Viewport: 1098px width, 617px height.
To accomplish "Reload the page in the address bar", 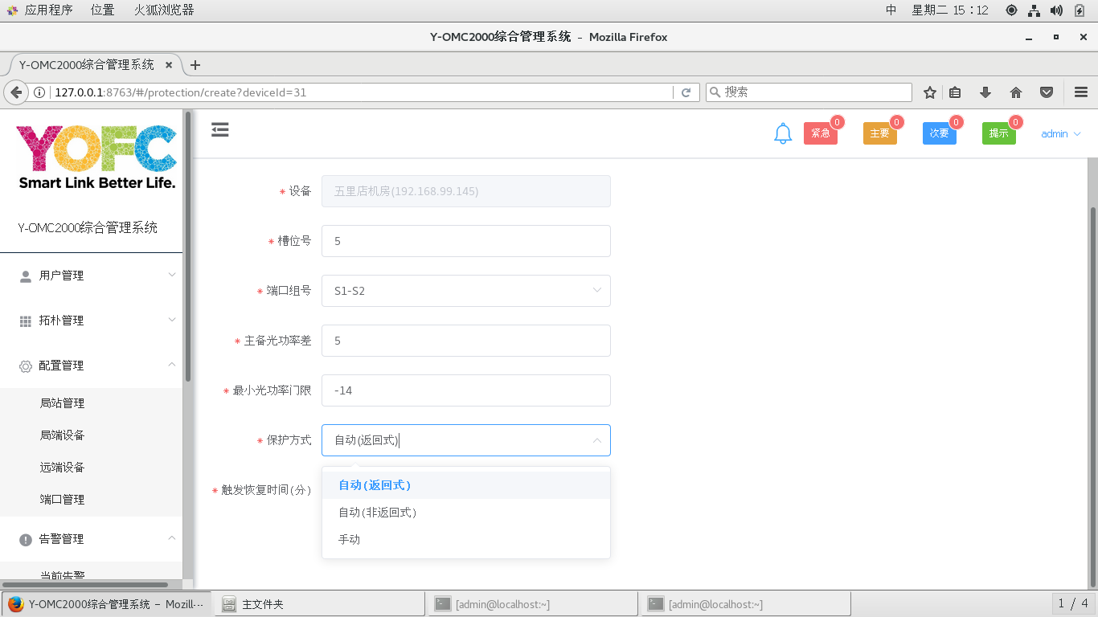I will pos(686,92).
